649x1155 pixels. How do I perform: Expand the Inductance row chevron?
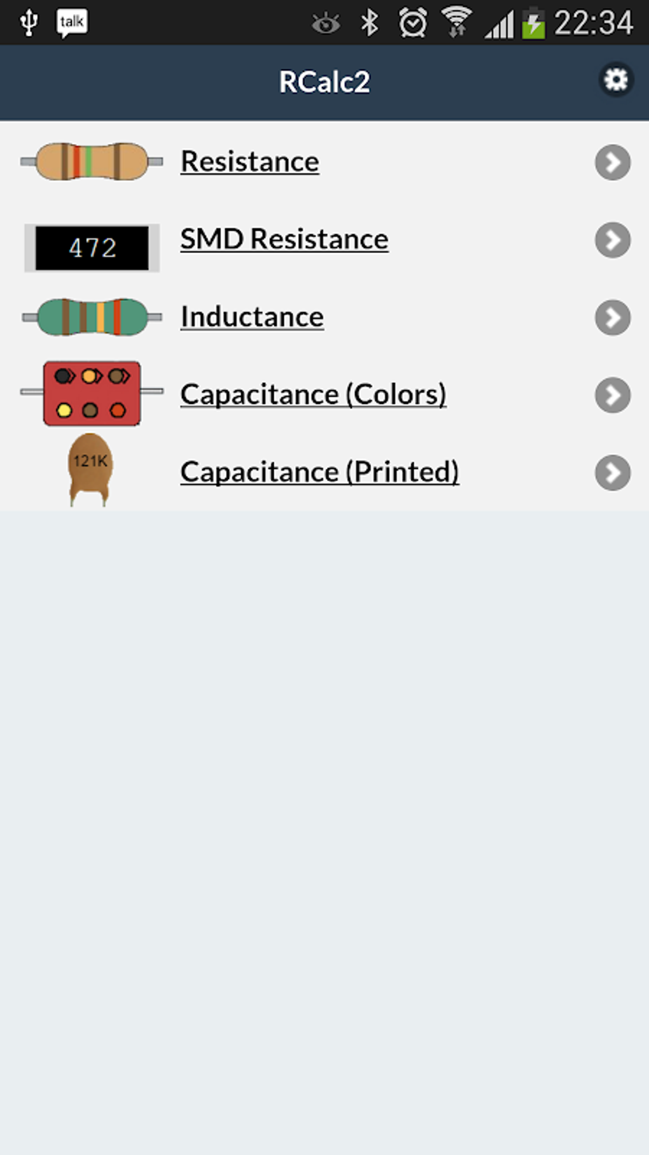coord(612,318)
